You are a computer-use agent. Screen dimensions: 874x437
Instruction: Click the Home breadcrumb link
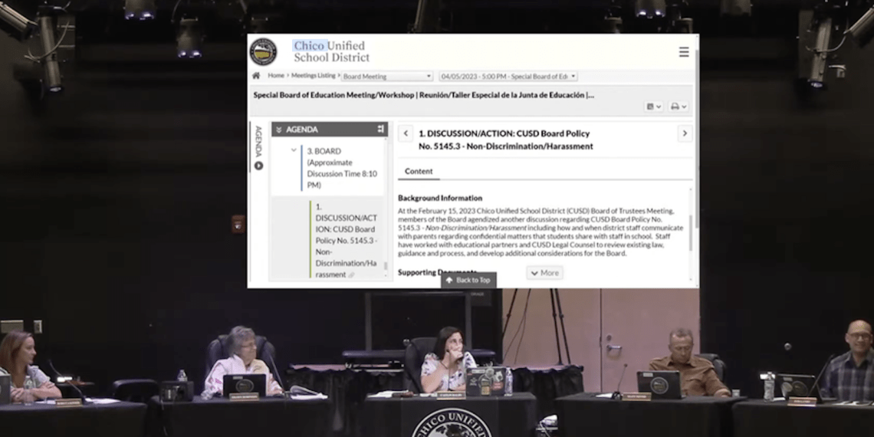276,75
